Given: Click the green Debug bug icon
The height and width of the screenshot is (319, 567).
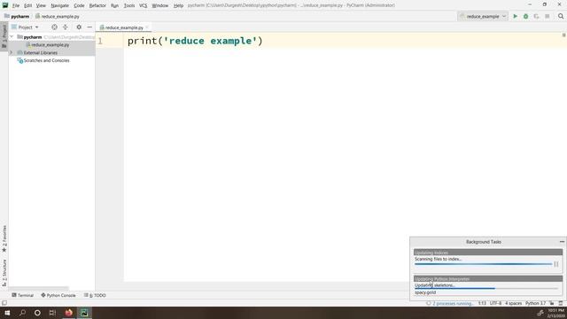Looking at the screenshot, I should [x=525, y=16].
